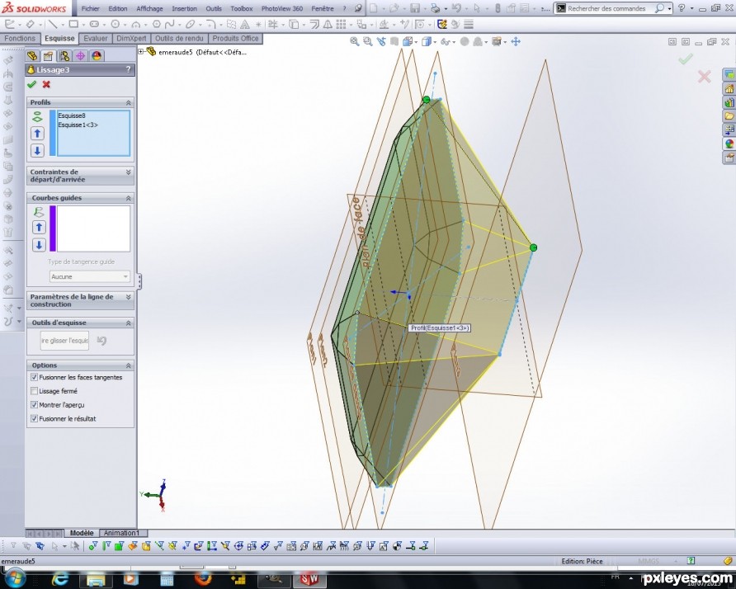Click Undo icon in top toolbar
The width and height of the screenshot is (736, 589).
point(455,8)
